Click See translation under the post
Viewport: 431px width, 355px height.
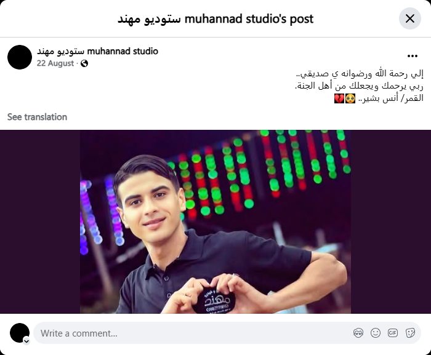coord(37,117)
